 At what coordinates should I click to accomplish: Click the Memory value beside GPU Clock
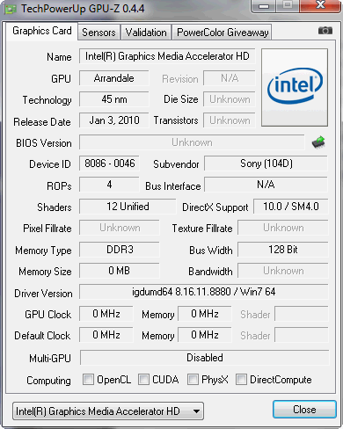(x=205, y=314)
